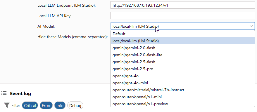The height and width of the screenshot is (112, 257).
Task: Click the Event log list icon
Action: [x=4, y=93]
